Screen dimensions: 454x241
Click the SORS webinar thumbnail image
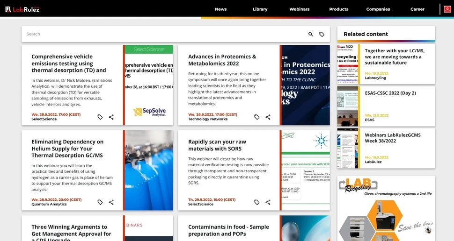[x=306, y=170]
